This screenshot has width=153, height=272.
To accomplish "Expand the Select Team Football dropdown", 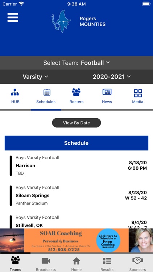I will [x=76, y=63].
